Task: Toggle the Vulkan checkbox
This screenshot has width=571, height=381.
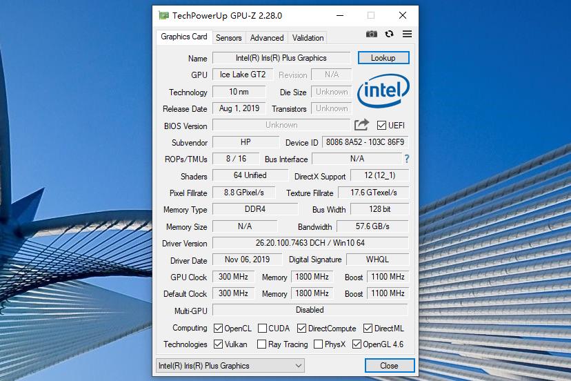Action: click(218, 344)
